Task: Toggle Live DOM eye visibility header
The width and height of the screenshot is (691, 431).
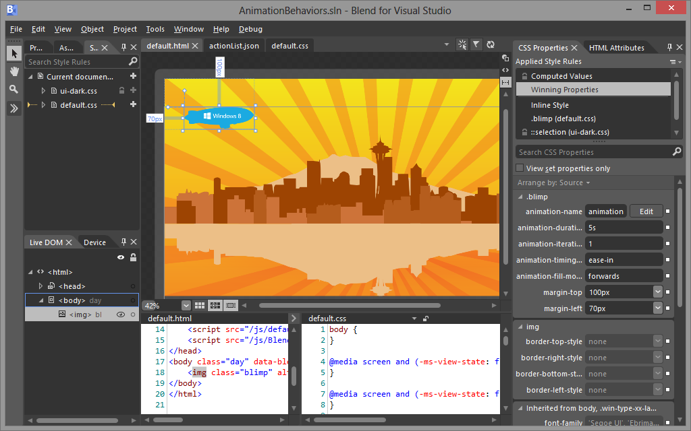Action: pyautogui.click(x=120, y=257)
